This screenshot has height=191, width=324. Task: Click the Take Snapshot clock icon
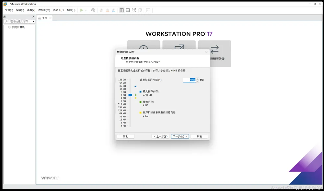[101, 10]
